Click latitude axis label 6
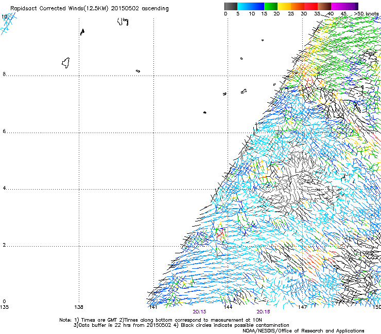The width and height of the screenshot is (381, 334). [4, 131]
